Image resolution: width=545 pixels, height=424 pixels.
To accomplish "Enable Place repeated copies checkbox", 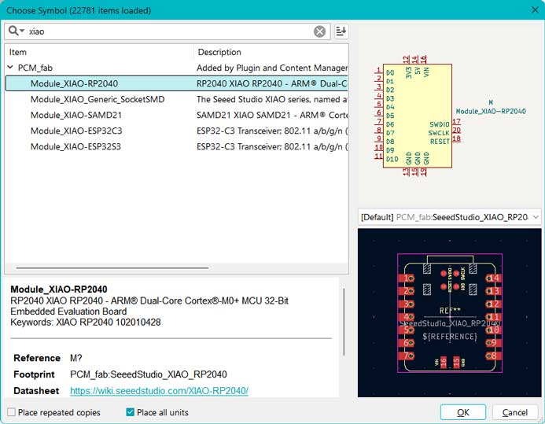I will click(12, 412).
